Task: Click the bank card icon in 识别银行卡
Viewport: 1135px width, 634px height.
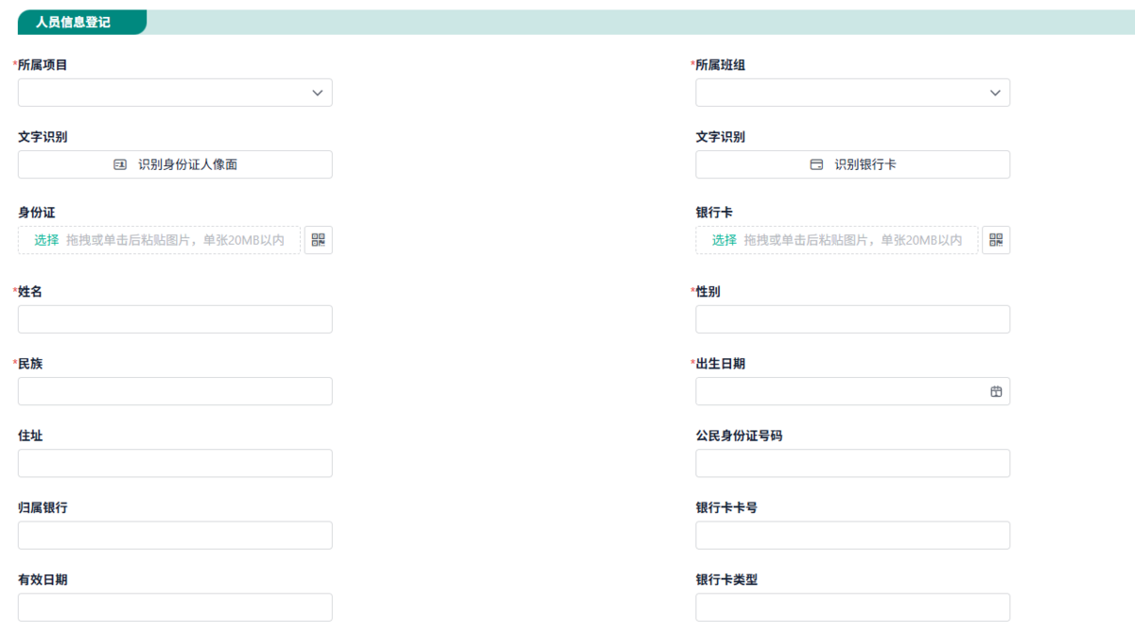Action: tap(816, 164)
